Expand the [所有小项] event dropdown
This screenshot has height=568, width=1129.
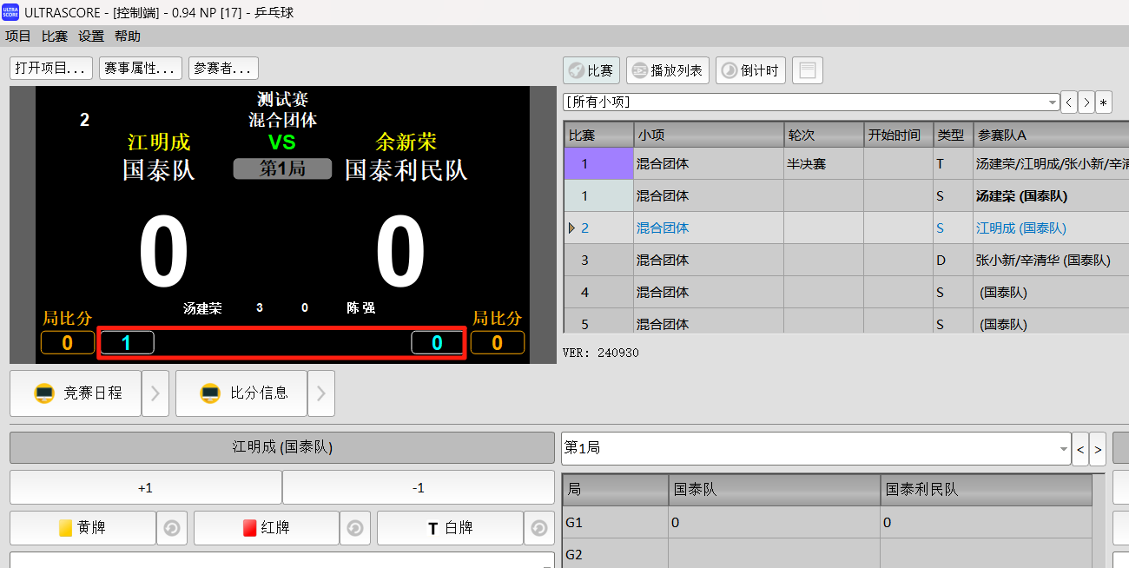pyautogui.click(x=1052, y=102)
